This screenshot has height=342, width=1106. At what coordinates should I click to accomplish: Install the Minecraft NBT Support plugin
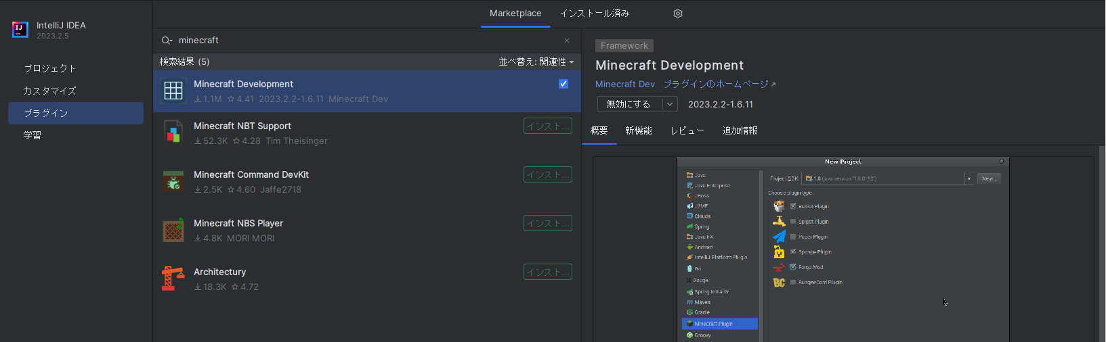(x=548, y=126)
